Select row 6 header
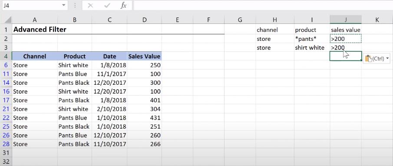393x166 pixels. (x=6, y=65)
